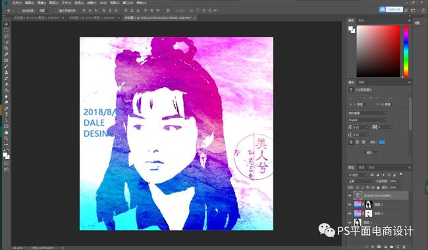Screen dimensions: 428x250
Task: Click the rainbow hue slider
Action: click(x=406, y=51)
